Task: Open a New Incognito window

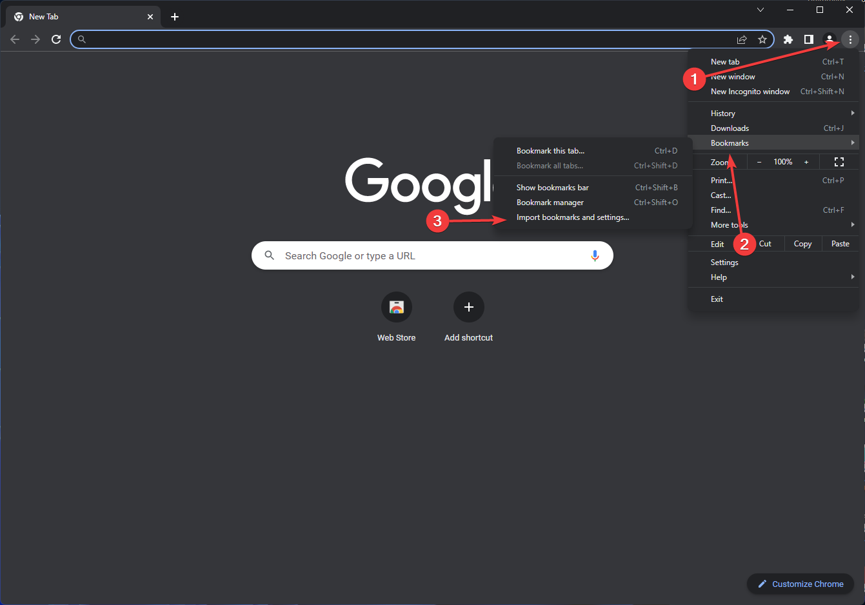Action: (x=750, y=91)
